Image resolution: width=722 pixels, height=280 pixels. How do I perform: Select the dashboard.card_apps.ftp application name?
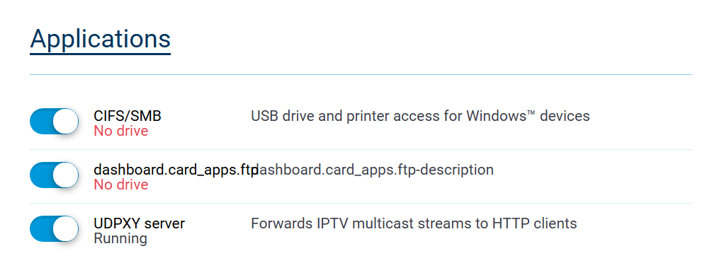[176, 170]
